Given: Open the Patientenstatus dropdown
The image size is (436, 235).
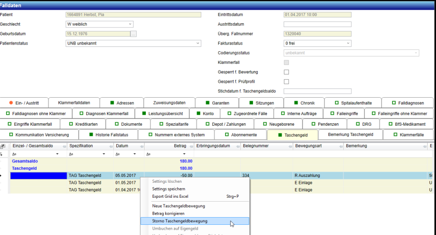Looking at the screenshot, I should pyautogui.click(x=198, y=43).
